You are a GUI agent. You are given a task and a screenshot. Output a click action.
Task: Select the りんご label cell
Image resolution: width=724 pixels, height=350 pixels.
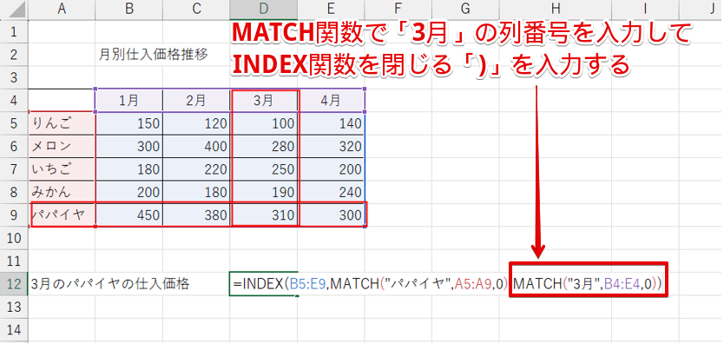point(62,123)
